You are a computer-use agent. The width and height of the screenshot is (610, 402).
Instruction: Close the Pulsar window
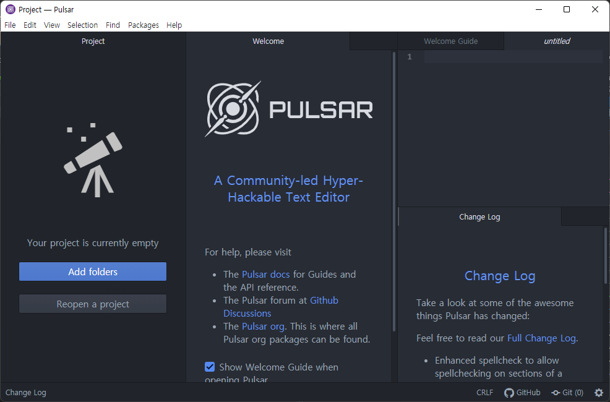595,9
